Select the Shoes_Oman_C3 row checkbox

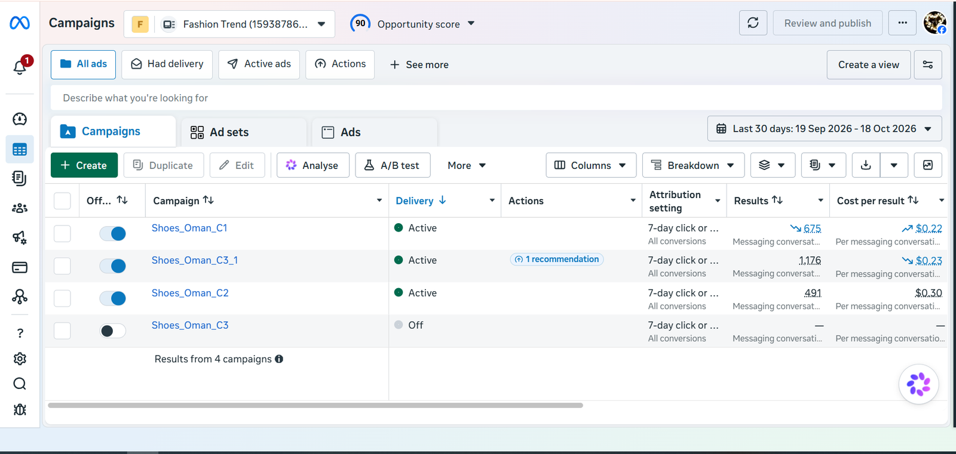62,331
